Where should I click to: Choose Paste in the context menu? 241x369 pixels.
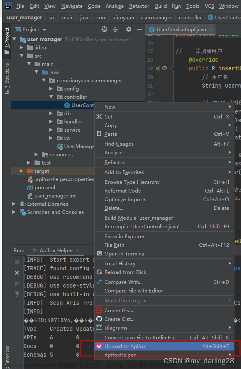coord(164,134)
